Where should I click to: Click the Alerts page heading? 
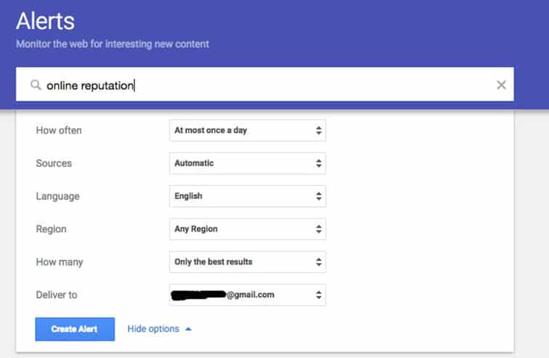coord(45,20)
